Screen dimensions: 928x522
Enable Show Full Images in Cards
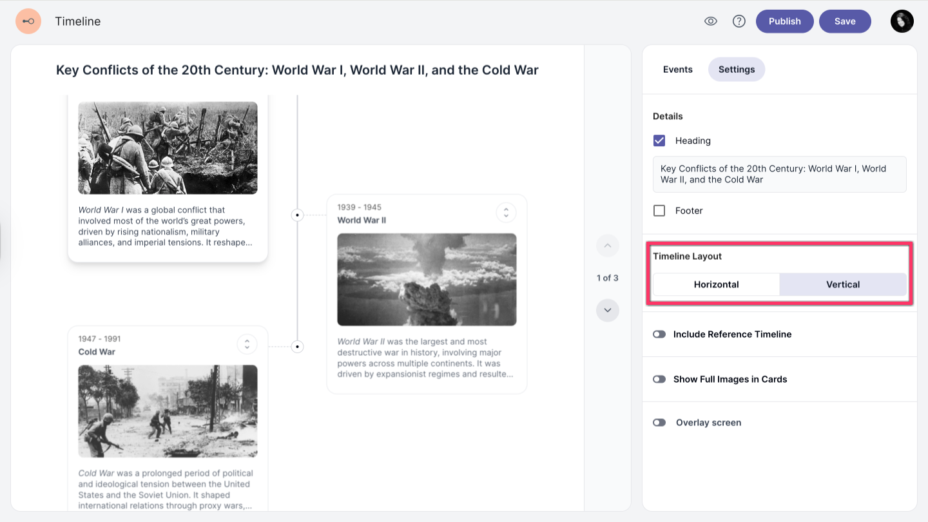coord(659,380)
